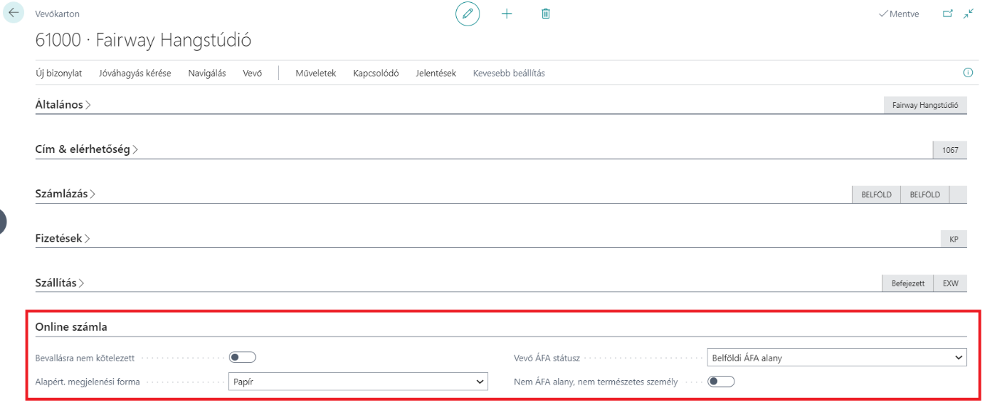1007x413 pixels.
Task: Click the 61000 · Fairway Hangstúdió title
Action: click(143, 40)
